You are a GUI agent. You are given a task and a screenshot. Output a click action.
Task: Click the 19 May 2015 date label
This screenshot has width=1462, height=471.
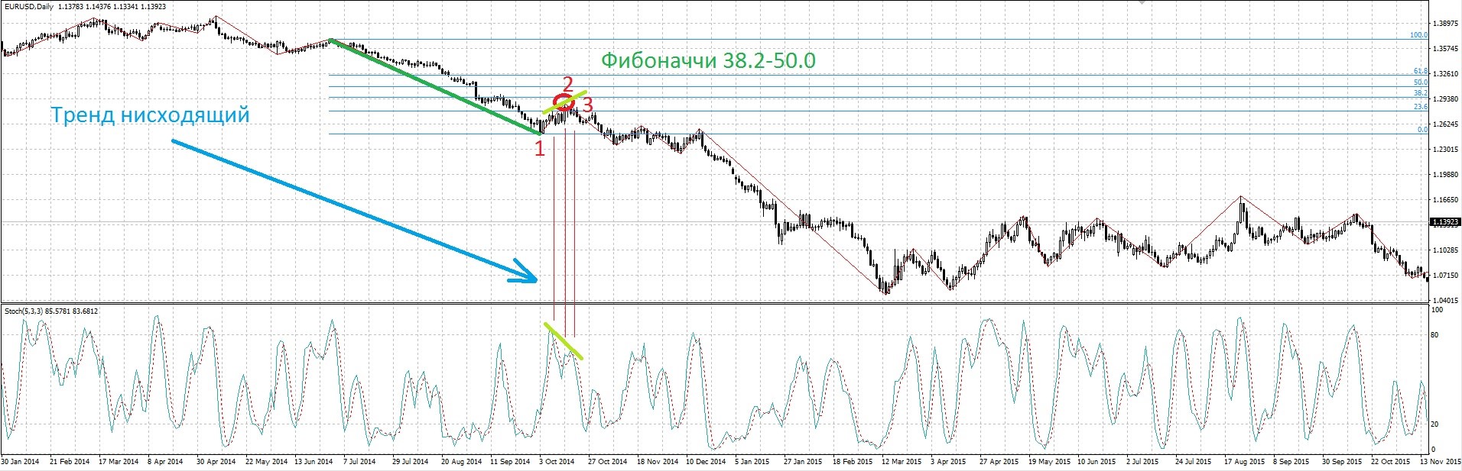click(1048, 462)
